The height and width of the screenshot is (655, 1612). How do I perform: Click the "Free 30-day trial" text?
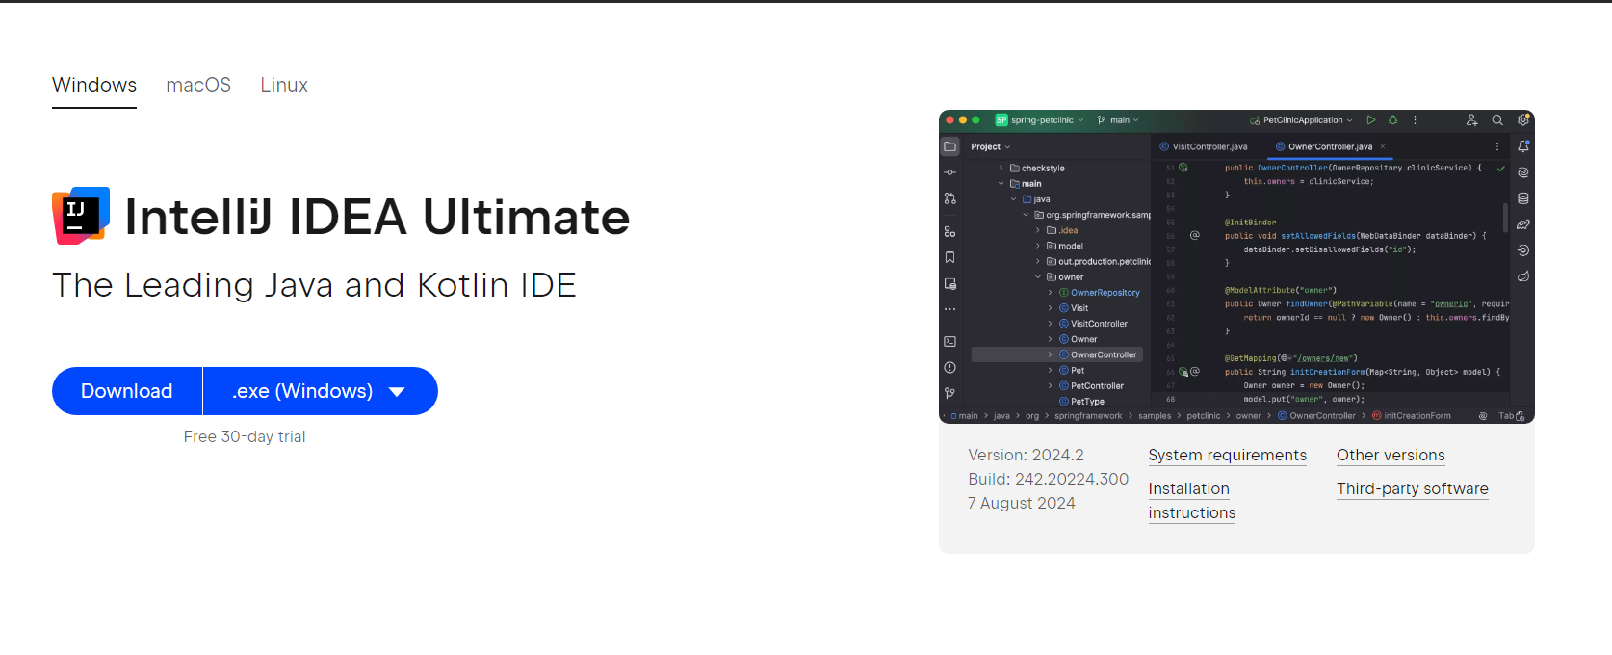tap(245, 436)
